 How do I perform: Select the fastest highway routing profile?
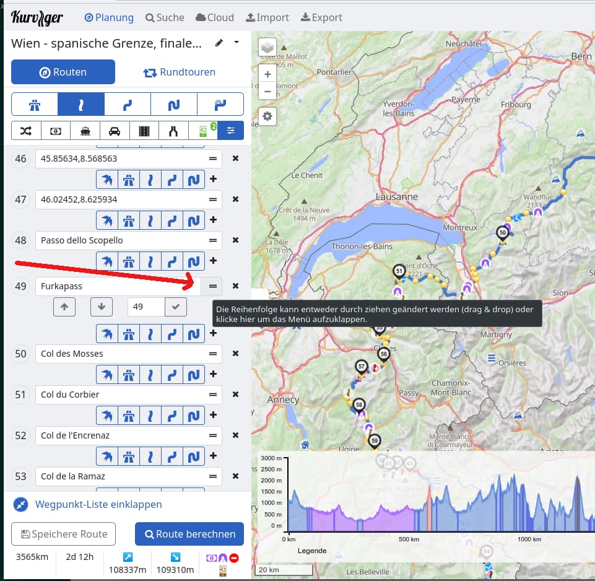[x=35, y=104]
